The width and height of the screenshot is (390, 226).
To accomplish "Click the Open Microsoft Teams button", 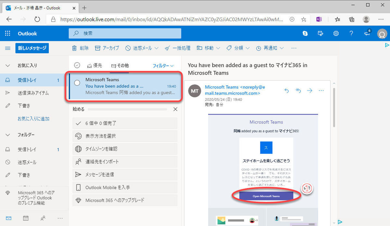I will 266,196.
